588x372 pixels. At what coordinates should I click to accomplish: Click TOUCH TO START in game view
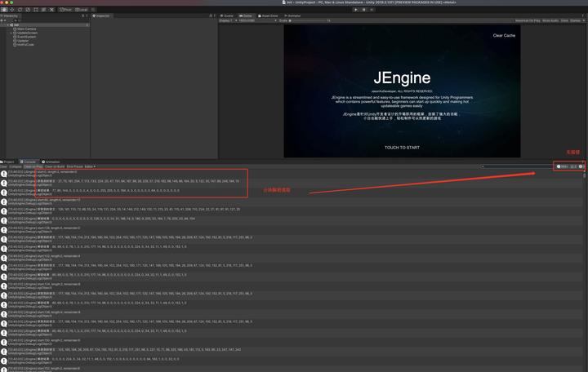[x=402, y=148]
